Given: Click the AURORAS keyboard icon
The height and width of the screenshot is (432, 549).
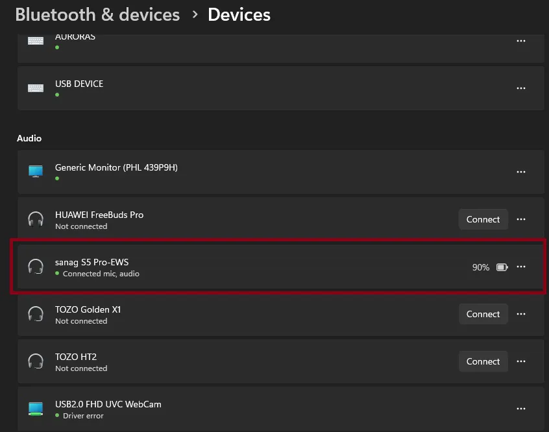Looking at the screenshot, I should tap(36, 41).
